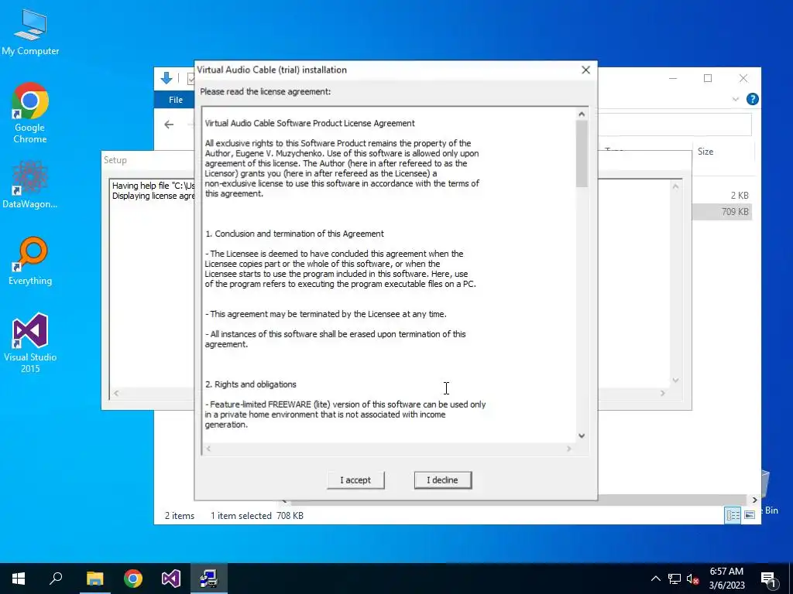Open Explorer help question mark icon

753,99
